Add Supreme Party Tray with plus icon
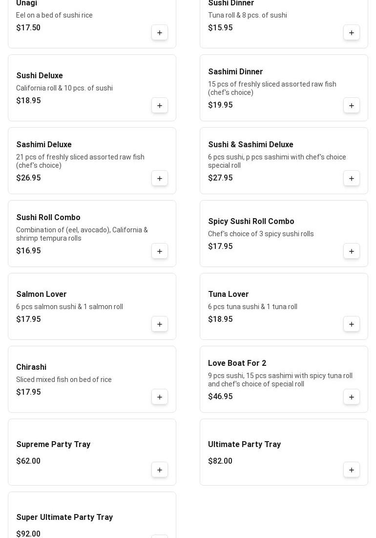376x538 pixels. point(160,470)
